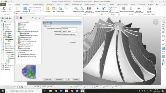
Task: Toggle light bulb of tool 1 under Инструменты
Action: [7, 41]
